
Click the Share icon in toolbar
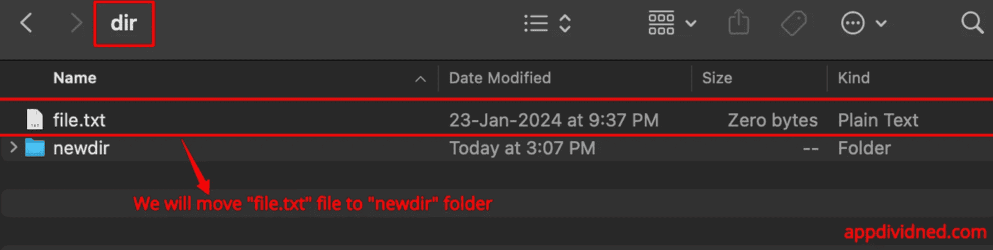739,24
